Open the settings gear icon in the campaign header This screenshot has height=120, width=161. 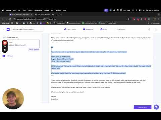(x=149, y=29)
